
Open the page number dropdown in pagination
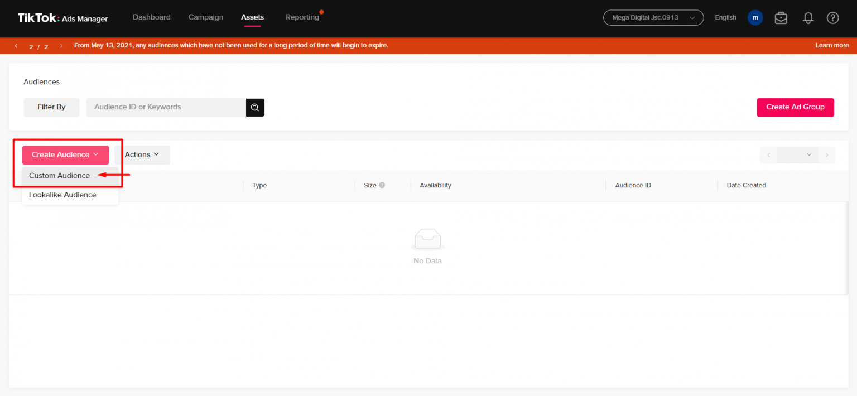pyautogui.click(x=797, y=155)
